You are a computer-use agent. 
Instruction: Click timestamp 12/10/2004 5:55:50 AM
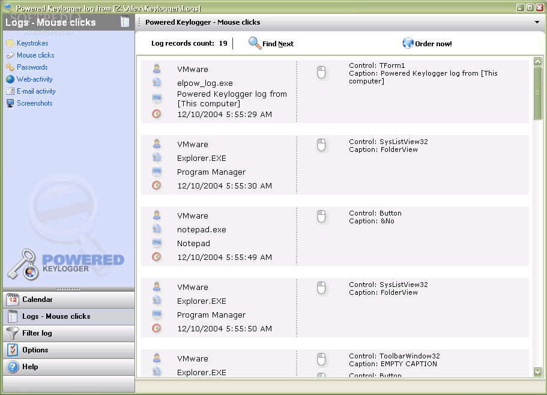225,329
